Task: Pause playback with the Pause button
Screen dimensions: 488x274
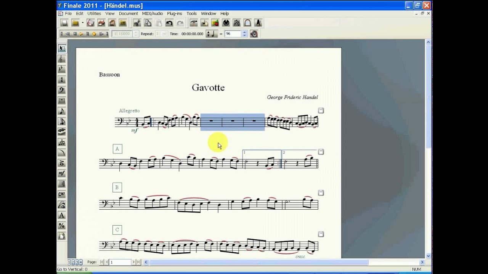Action: (x=87, y=34)
